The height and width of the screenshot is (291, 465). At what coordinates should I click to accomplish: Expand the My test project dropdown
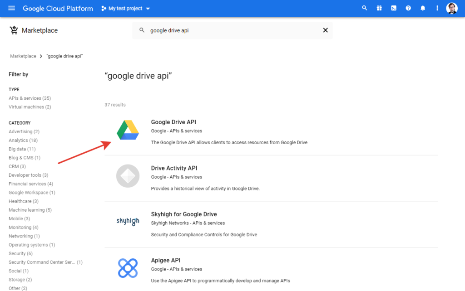[x=126, y=9]
